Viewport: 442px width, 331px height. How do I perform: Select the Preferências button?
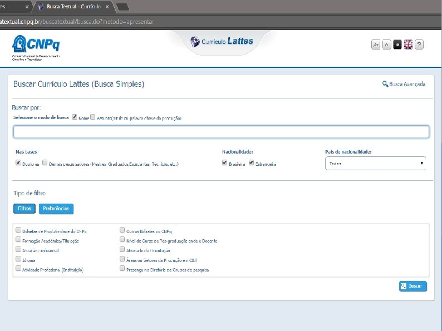56,209
